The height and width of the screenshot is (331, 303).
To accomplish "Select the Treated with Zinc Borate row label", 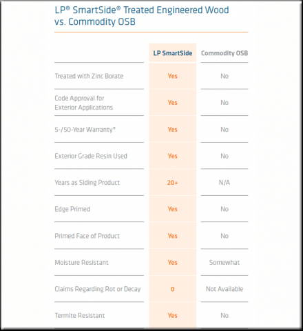I will (89, 76).
